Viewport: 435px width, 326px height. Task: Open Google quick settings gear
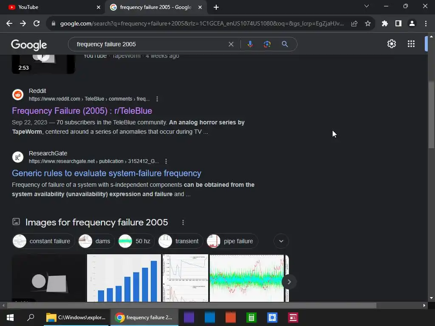pyautogui.click(x=391, y=44)
